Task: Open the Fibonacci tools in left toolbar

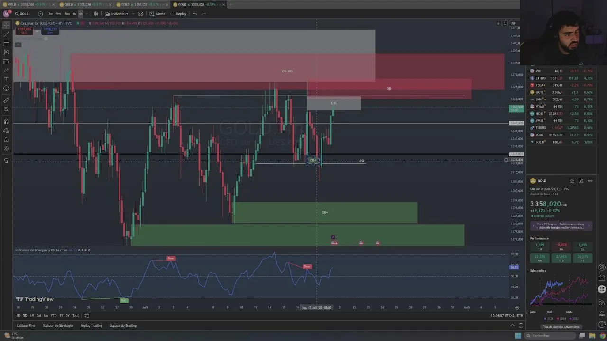Action: (6, 43)
